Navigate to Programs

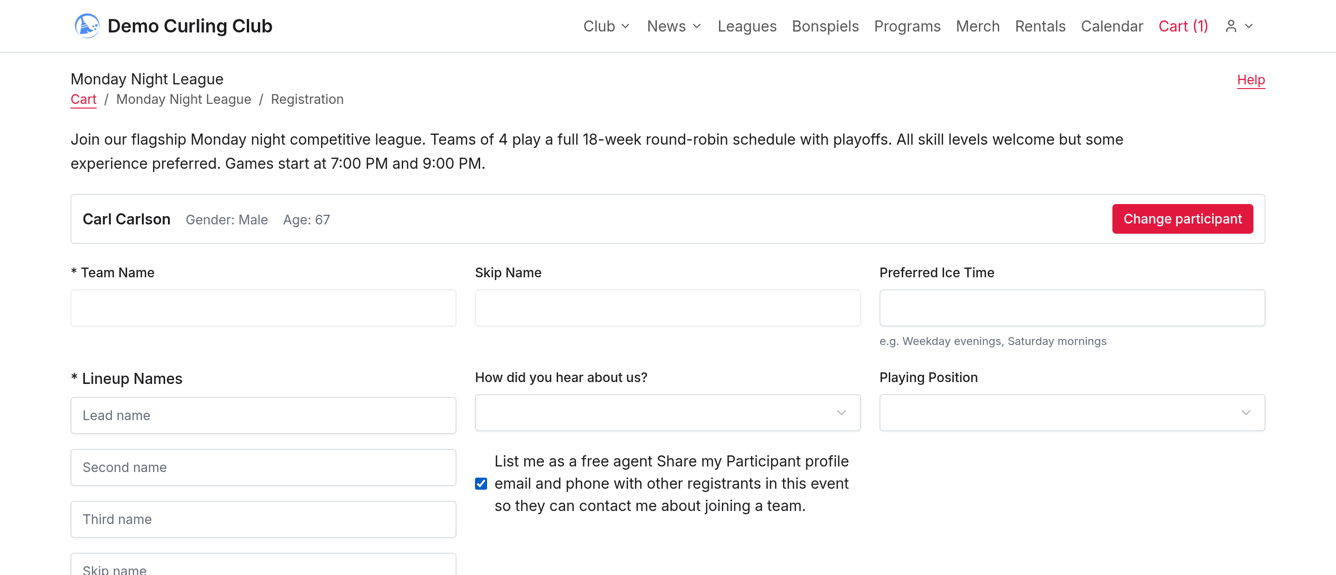(x=907, y=26)
